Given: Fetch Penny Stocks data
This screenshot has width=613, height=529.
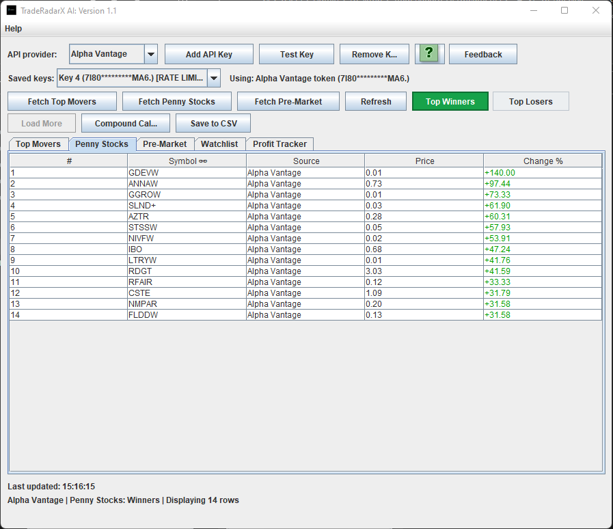Looking at the screenshot, I should click(176, 101).
